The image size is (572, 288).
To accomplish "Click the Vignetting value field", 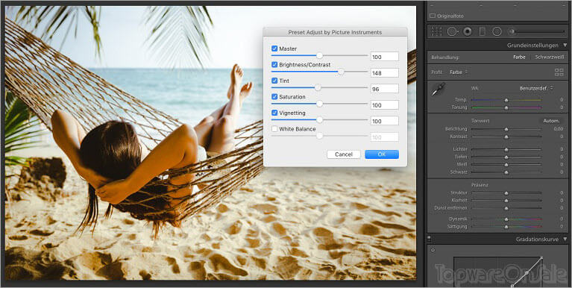I will point(385,121).
